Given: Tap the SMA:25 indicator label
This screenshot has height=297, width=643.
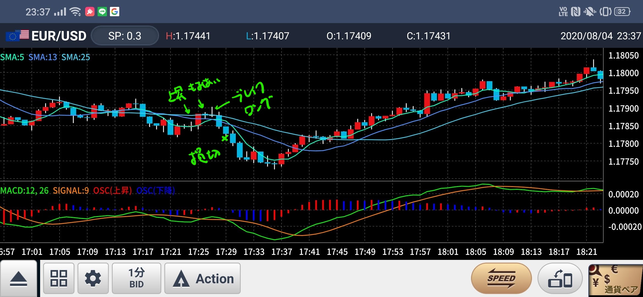Looking at the screenshot, I should pos(76,57).
